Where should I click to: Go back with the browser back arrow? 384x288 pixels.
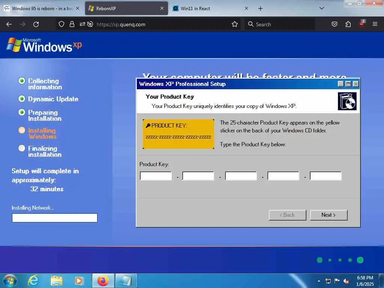[x=9, y=24]
